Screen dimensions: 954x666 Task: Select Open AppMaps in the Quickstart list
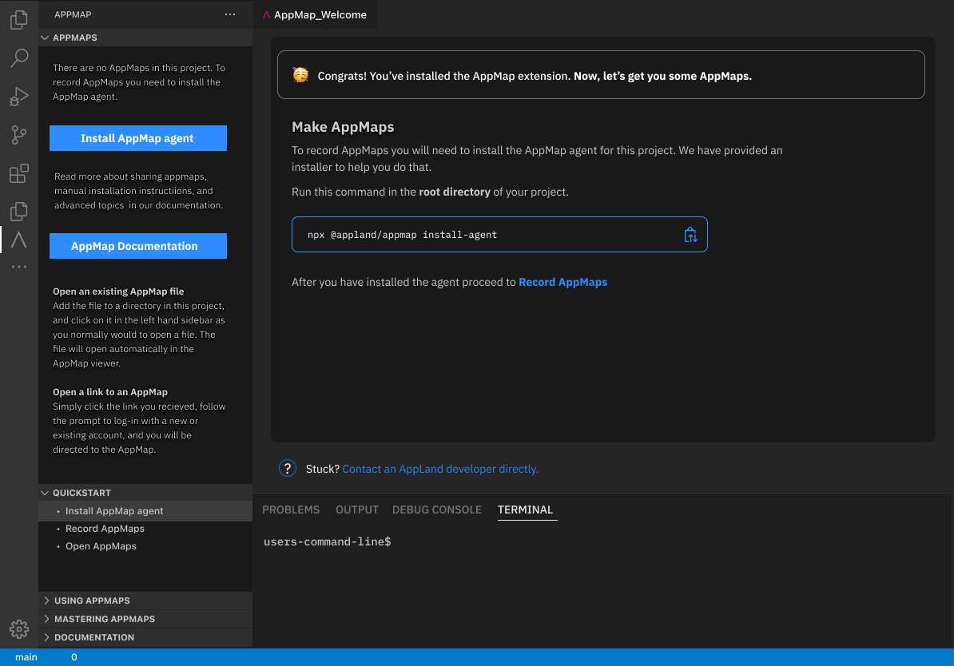101,545
